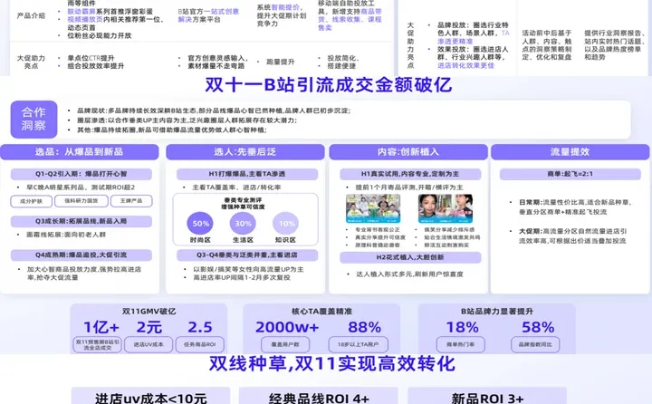This screenshot has width=652, height=404.
Task: Click the 50% circle above 时尚区
Action: point(200,224)
